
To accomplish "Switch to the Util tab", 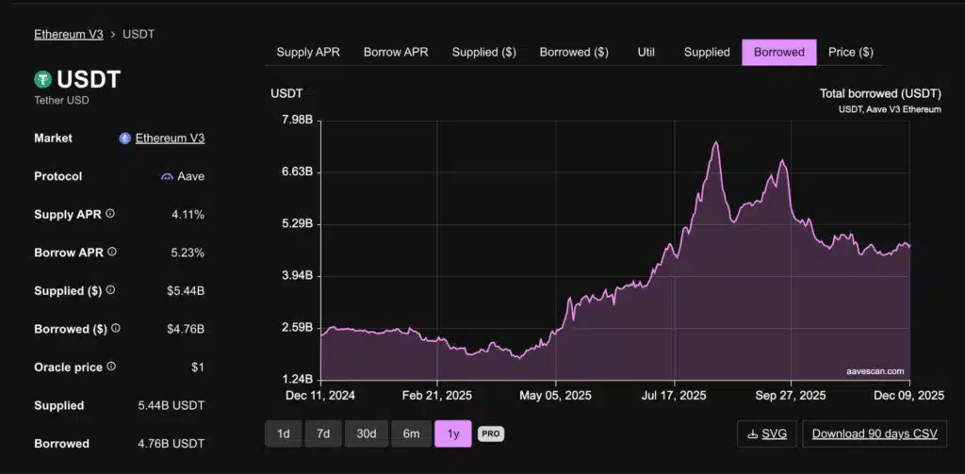I will [646, 53].
